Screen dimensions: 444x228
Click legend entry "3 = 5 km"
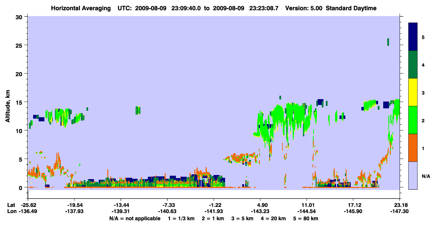point(243,218)
